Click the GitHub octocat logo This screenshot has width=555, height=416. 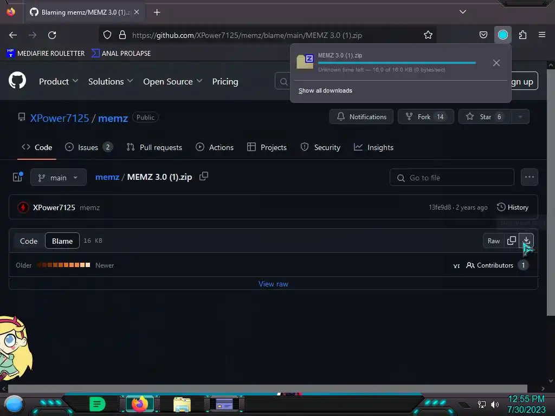click(x=17, y=80)
